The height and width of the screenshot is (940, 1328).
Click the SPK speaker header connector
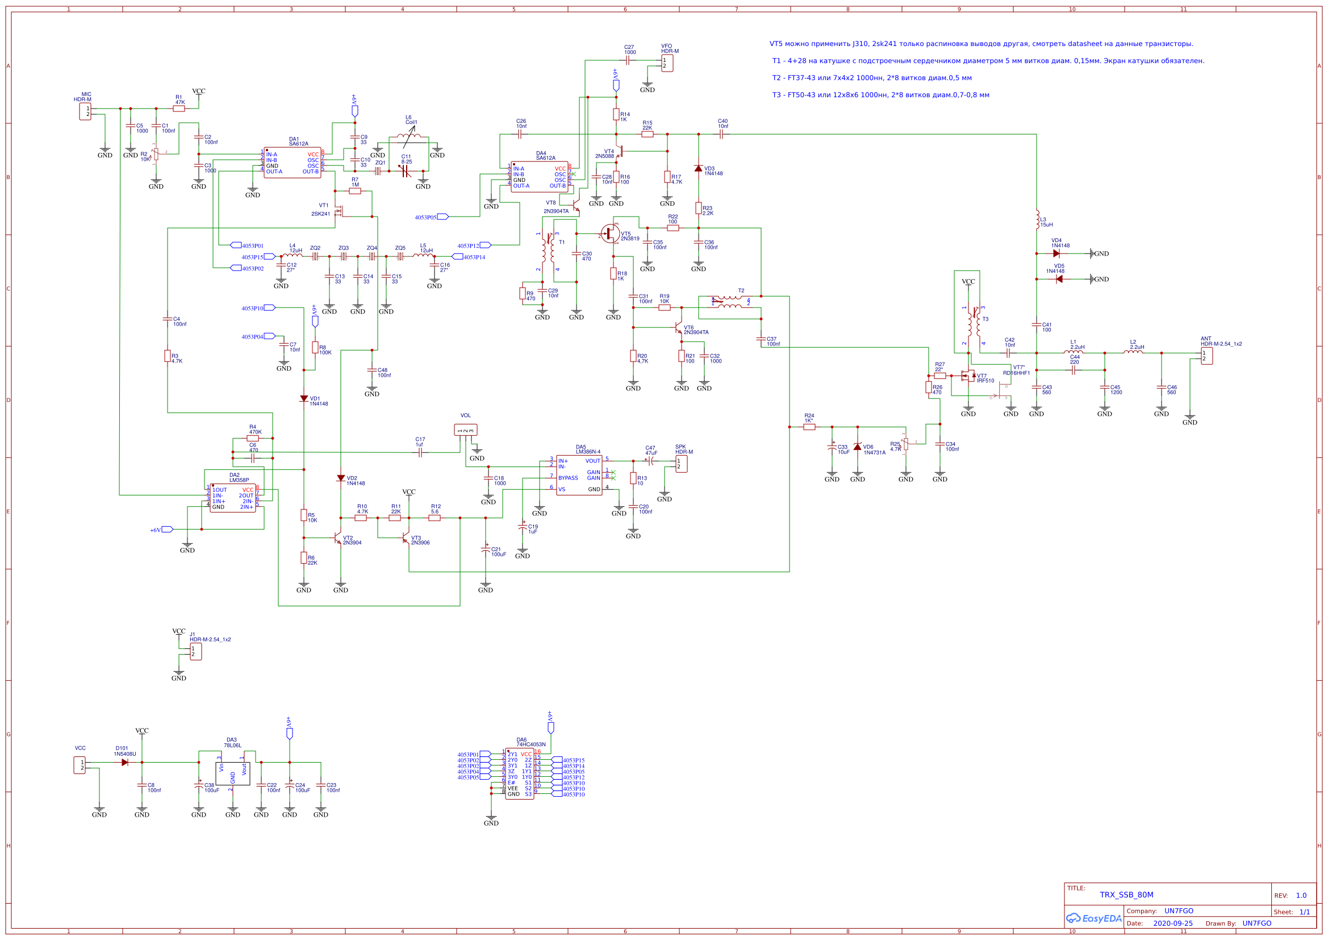682,464
